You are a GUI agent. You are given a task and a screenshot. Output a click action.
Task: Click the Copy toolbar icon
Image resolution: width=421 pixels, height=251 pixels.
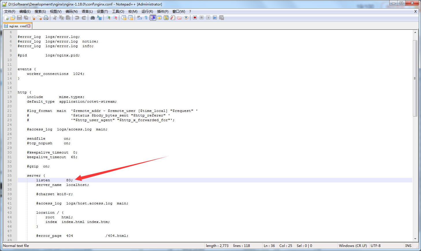point(61,18)
